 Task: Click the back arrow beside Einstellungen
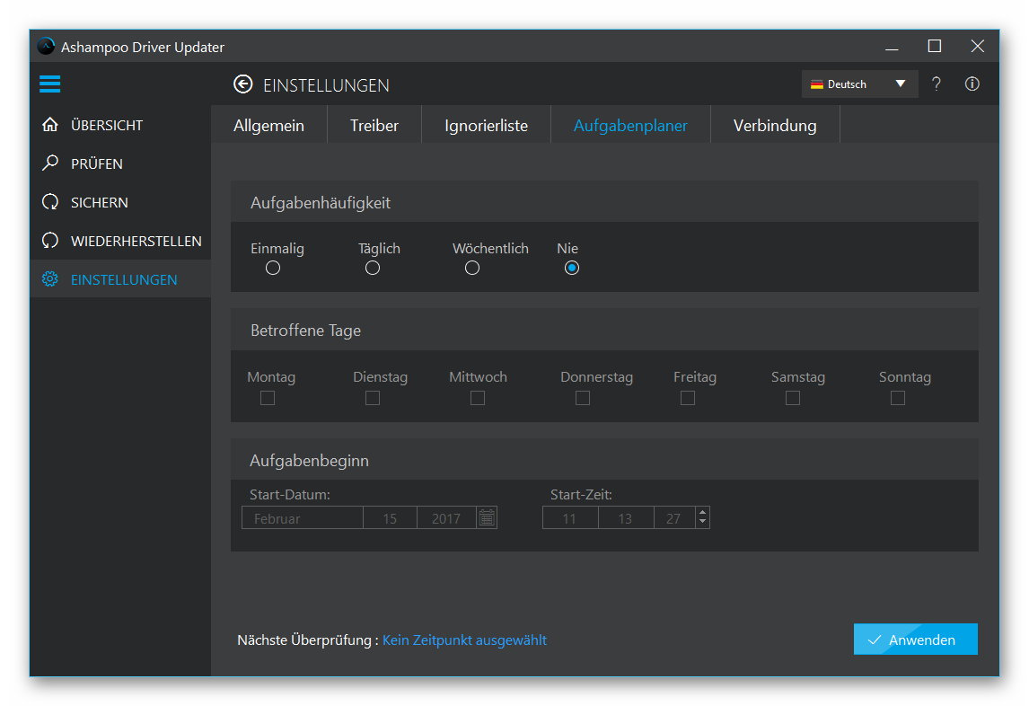coord(242,84)
